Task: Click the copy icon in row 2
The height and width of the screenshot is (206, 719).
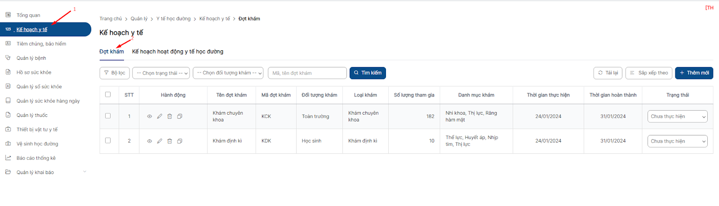Action: (179, 141)
